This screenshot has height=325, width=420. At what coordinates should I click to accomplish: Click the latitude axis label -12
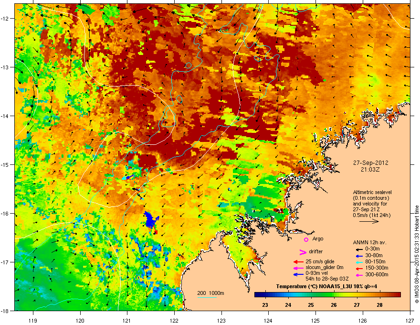pos(5,19)
